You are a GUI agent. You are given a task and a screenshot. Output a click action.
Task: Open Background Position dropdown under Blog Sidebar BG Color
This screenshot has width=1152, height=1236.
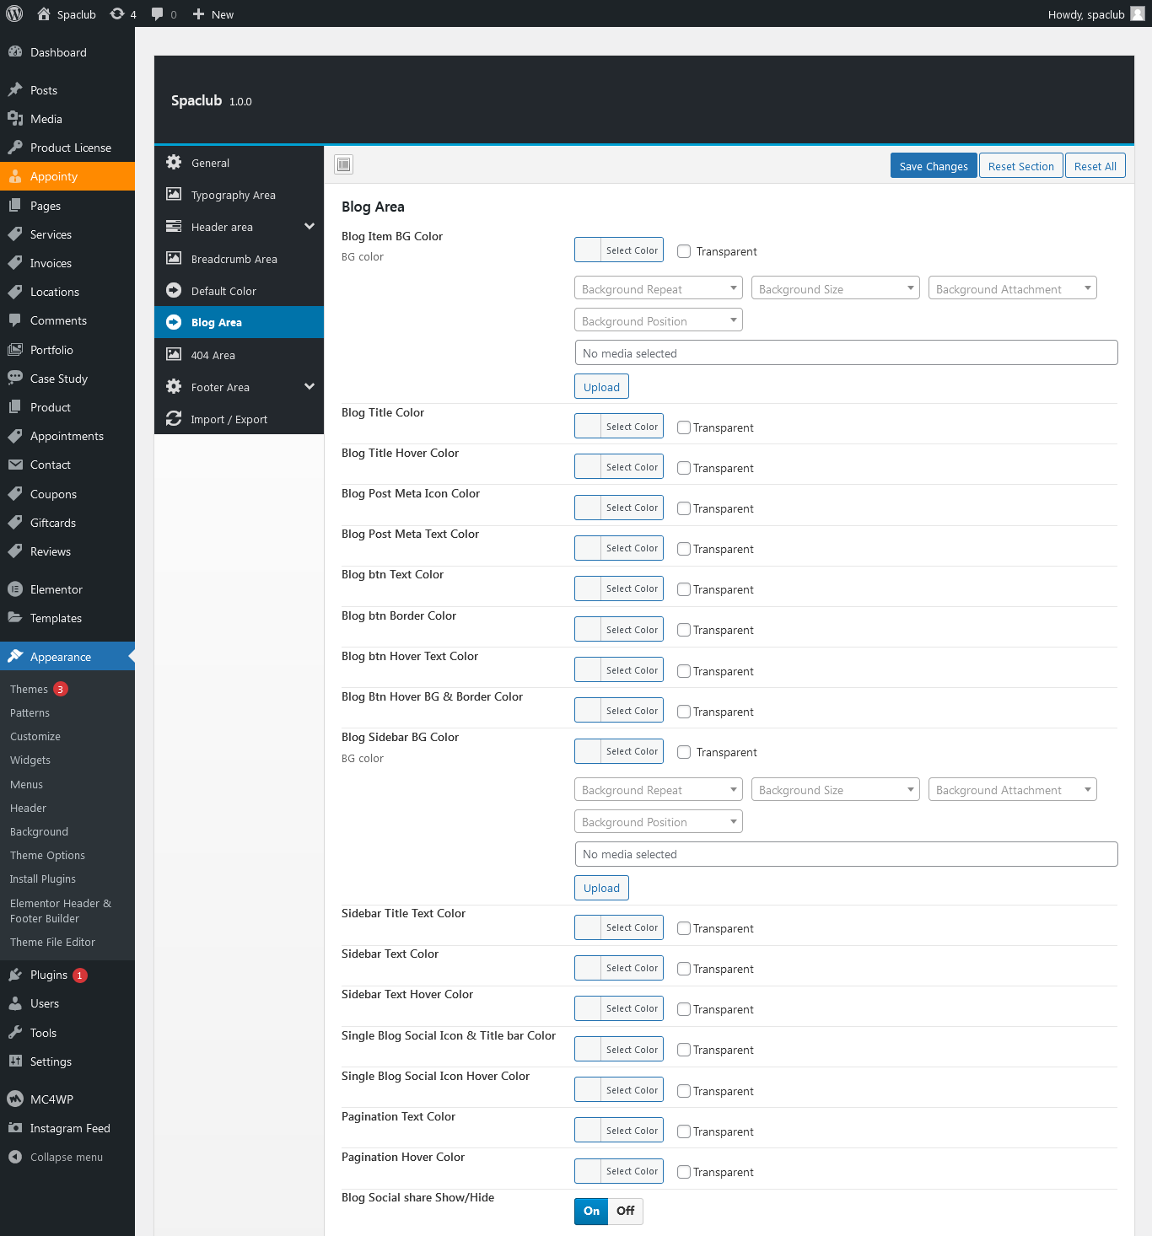659,821
